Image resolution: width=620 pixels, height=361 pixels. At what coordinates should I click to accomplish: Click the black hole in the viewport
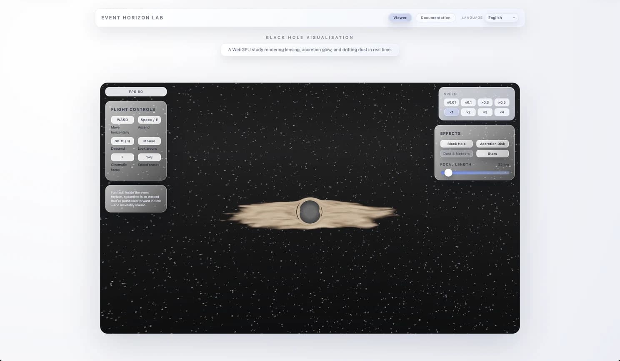tap(310, 212)
